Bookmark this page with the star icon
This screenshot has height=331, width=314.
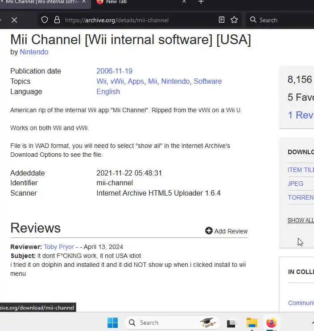coord(234,20)
